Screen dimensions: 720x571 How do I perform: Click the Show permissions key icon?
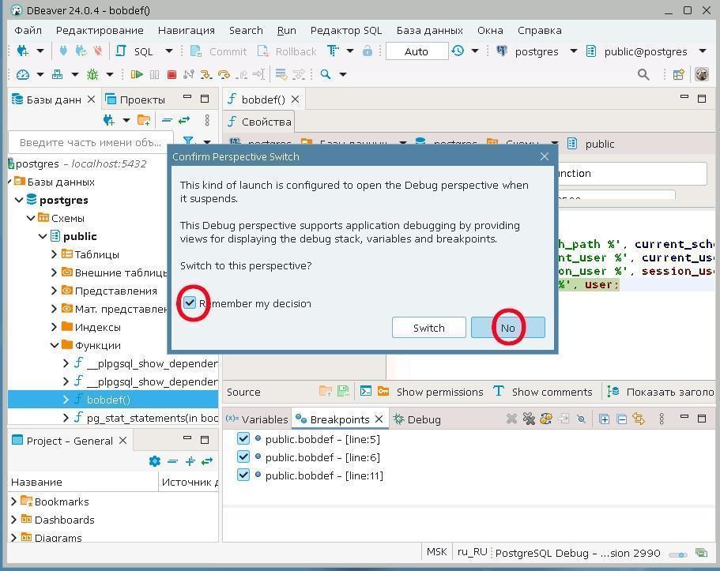pyautogui.click(x=383, y=392)
